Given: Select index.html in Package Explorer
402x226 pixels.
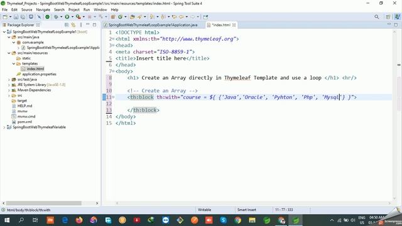Looking at the screenshot, I should pos(35,69).
